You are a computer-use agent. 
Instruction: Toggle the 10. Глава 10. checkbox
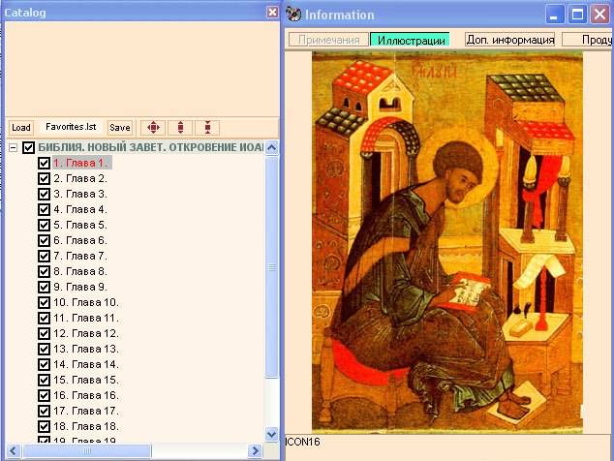(x=44, y=302)
